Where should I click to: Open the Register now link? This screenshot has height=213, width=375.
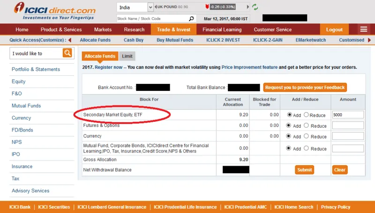(109, 67)
